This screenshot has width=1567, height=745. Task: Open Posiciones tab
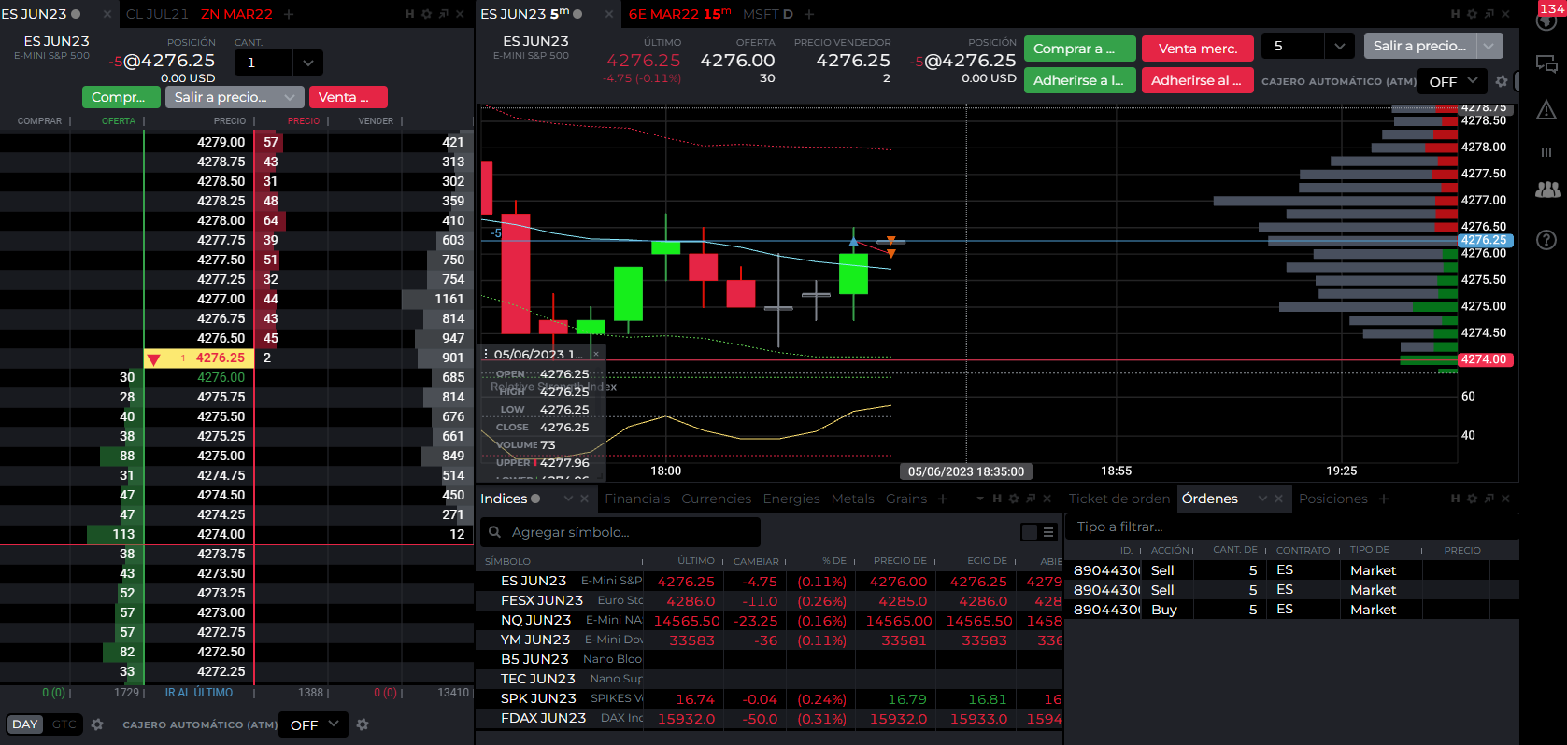point(1332,499)
